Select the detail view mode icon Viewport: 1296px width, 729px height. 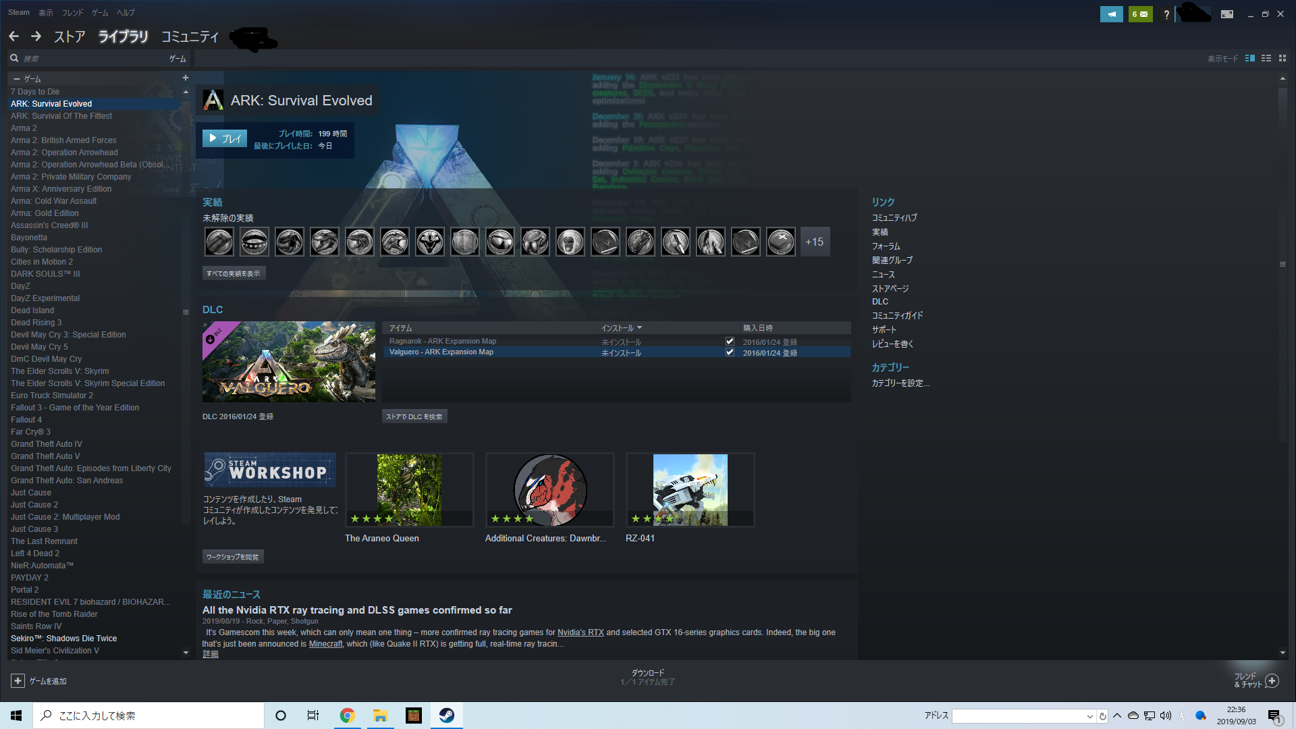[x=1250, y=58]
